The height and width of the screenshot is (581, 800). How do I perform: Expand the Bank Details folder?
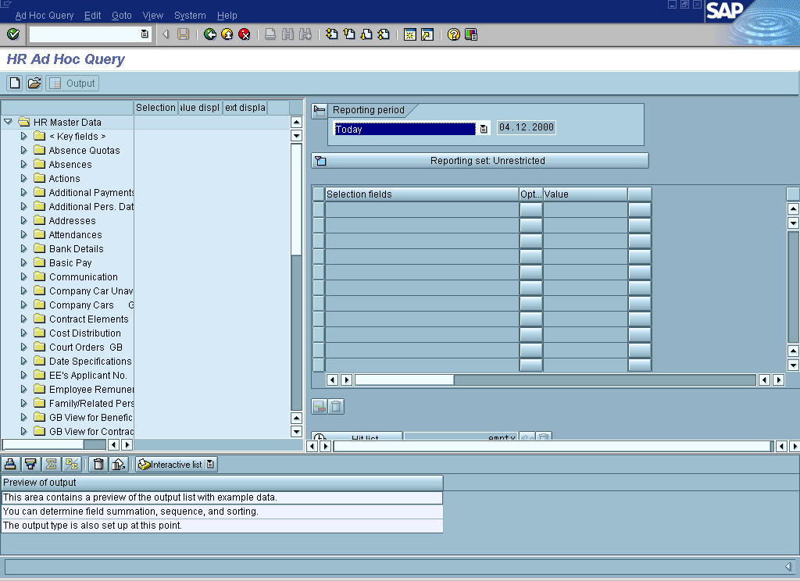coord(23,248)
